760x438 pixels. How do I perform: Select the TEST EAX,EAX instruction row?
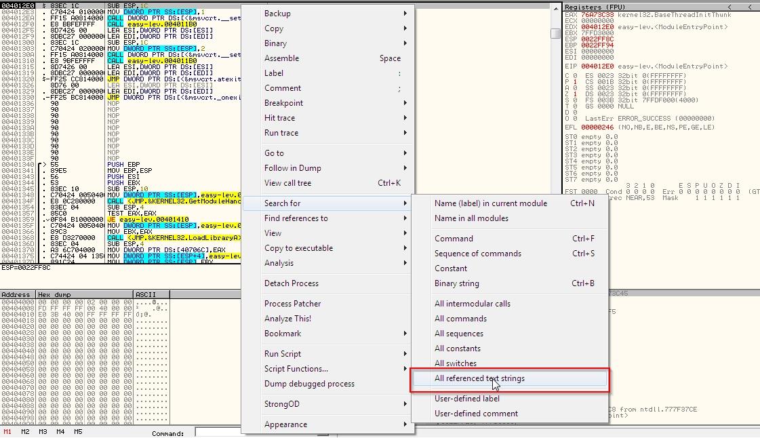[x=121, y=213]
